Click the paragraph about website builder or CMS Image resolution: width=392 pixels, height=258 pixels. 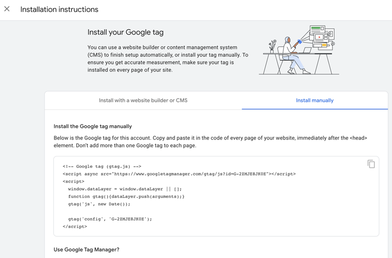[x=168, y=59]
